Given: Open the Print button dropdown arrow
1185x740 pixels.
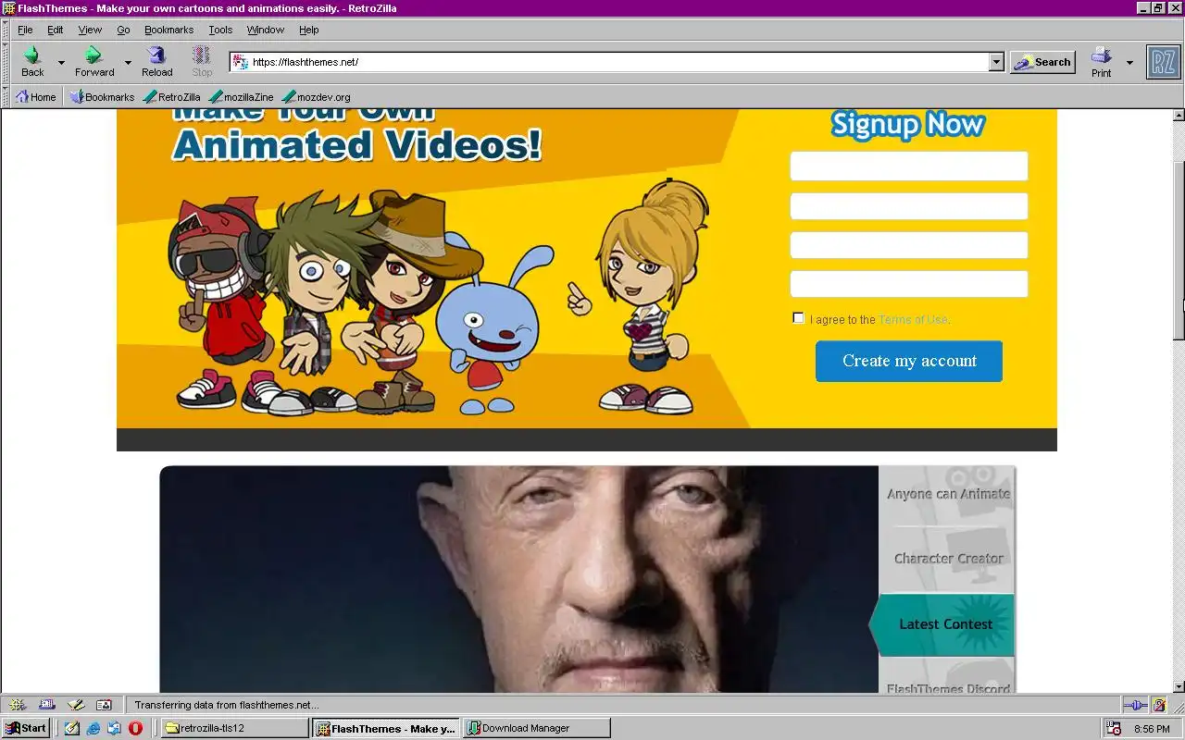Looking at the screenshot, I should tap(1129, 62).
